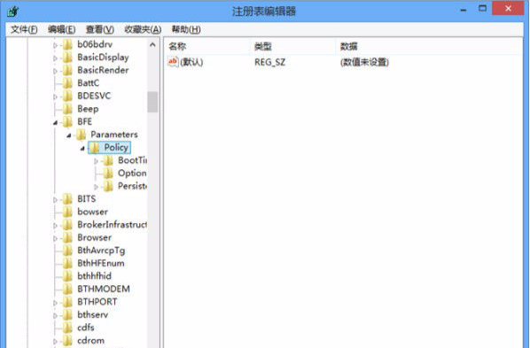Click the Policy open folder icon
This screenshot has height=348, width=530.
tap(94, 148)
